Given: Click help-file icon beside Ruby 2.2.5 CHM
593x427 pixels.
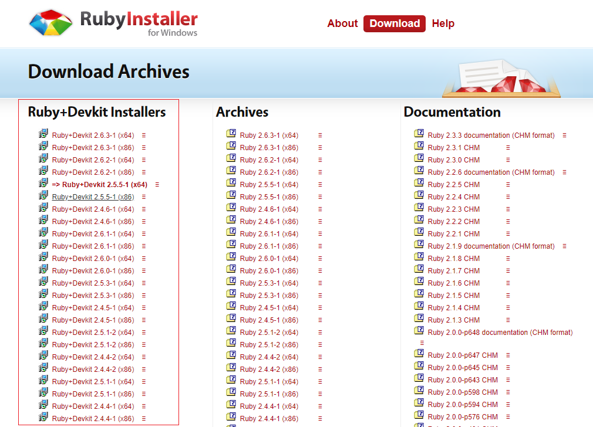Looking at the screenshot, I should [419, 183].
